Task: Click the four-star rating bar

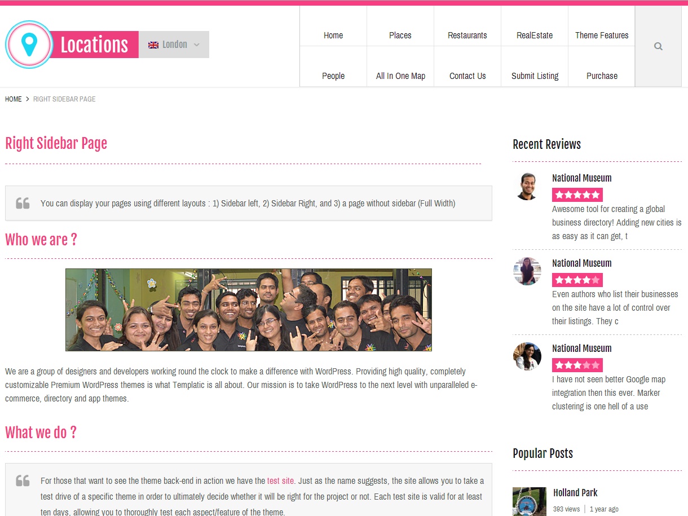Action: (577, 280)
